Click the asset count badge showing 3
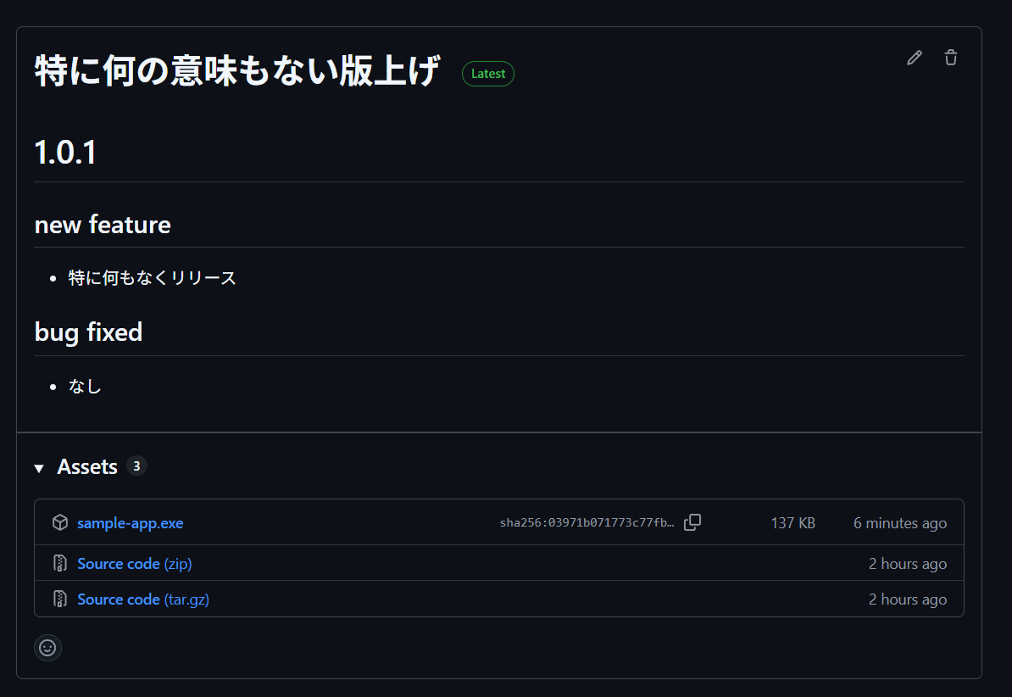Viewport: 1012px width, 697px height. coord(136,466)
